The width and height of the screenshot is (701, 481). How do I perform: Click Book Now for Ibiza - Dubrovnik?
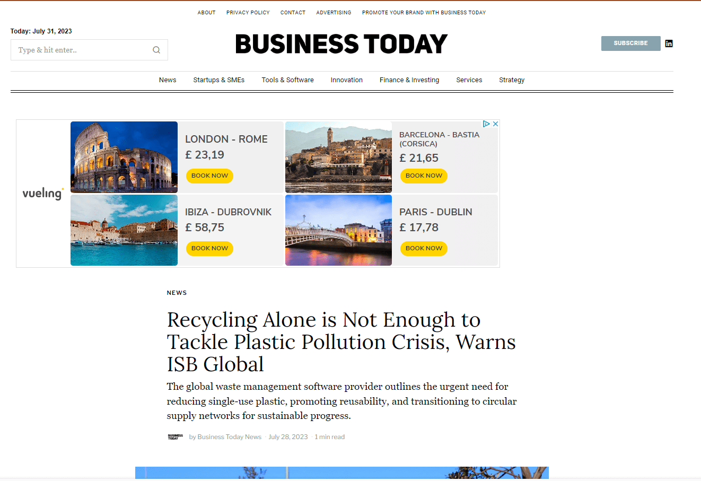pos(209,248)
